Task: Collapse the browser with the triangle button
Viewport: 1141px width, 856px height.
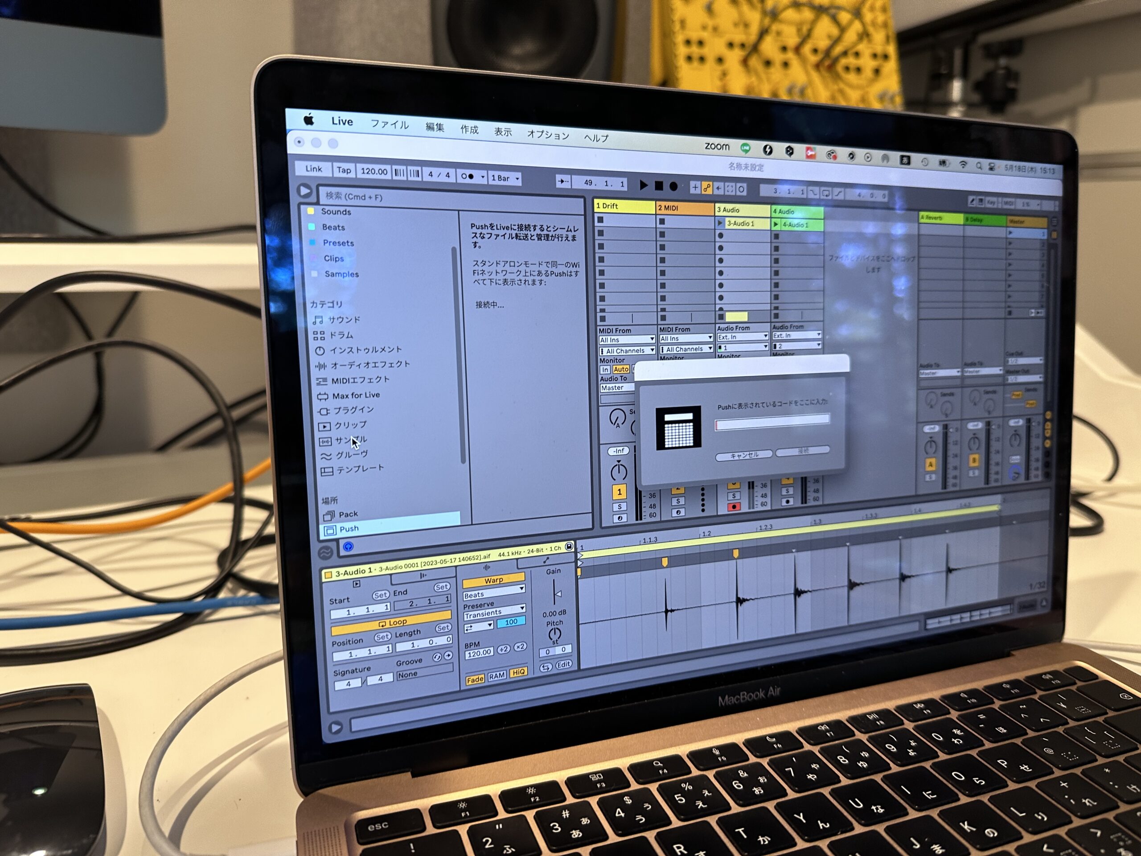Action: tap(304, 191)
